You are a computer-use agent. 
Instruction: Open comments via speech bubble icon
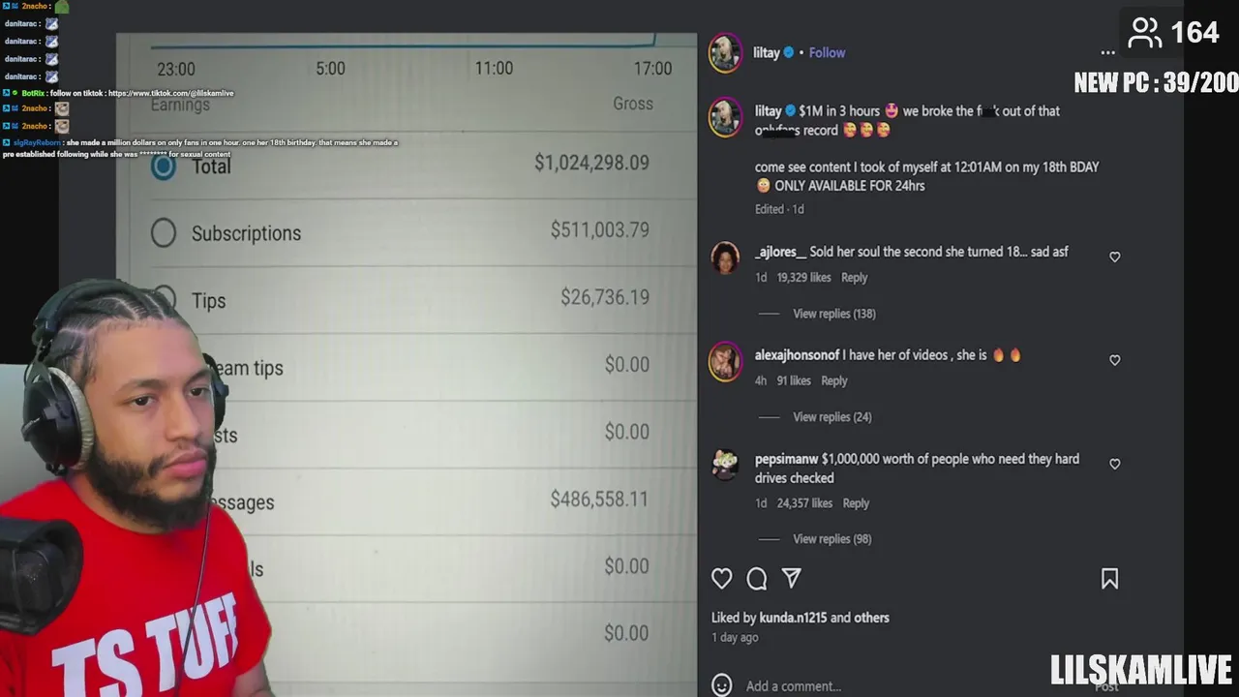pyautogui.click(x=757, y=579)
